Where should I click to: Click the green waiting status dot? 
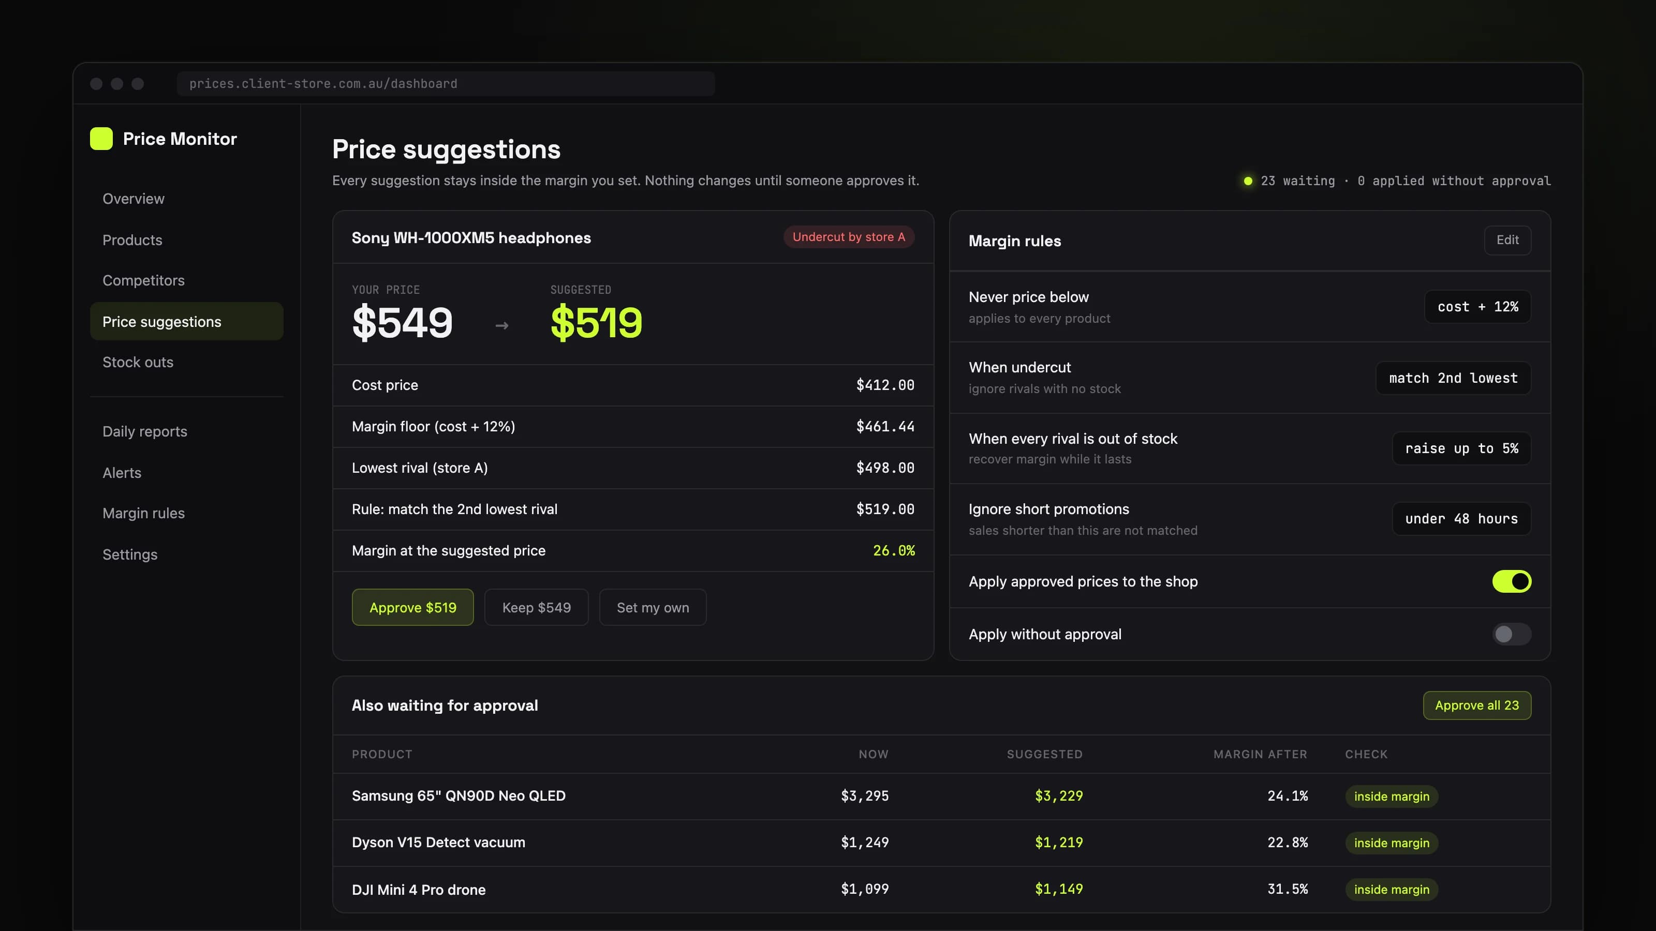coord(1248,181)
